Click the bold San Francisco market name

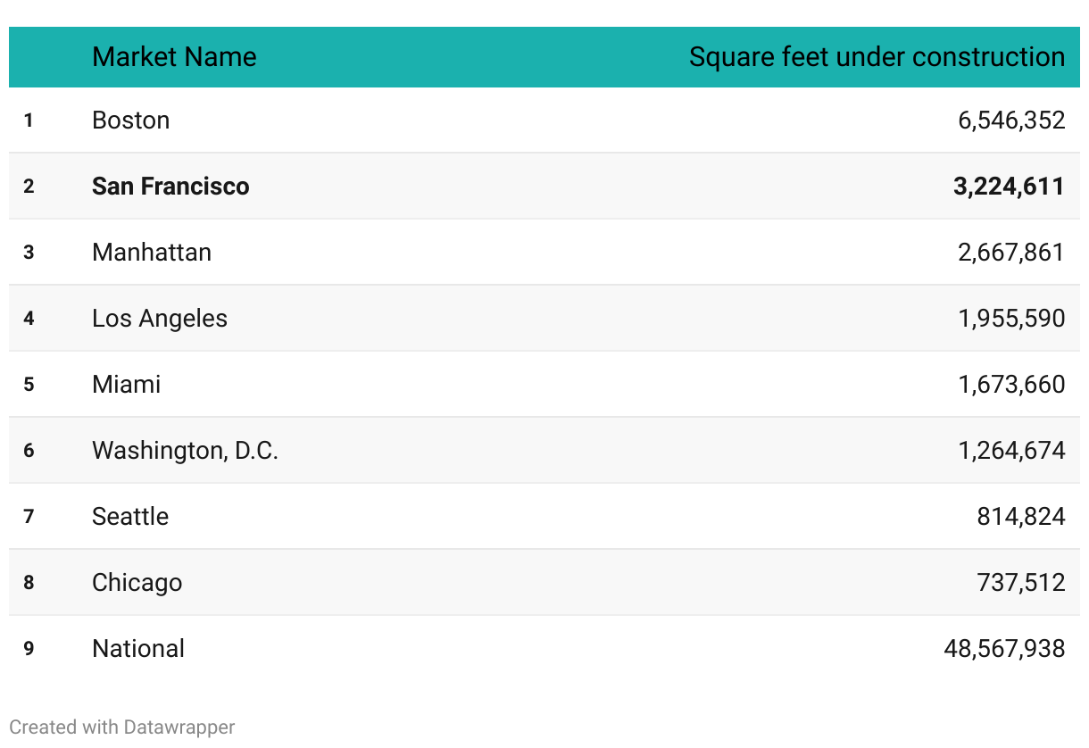[170, 187]
